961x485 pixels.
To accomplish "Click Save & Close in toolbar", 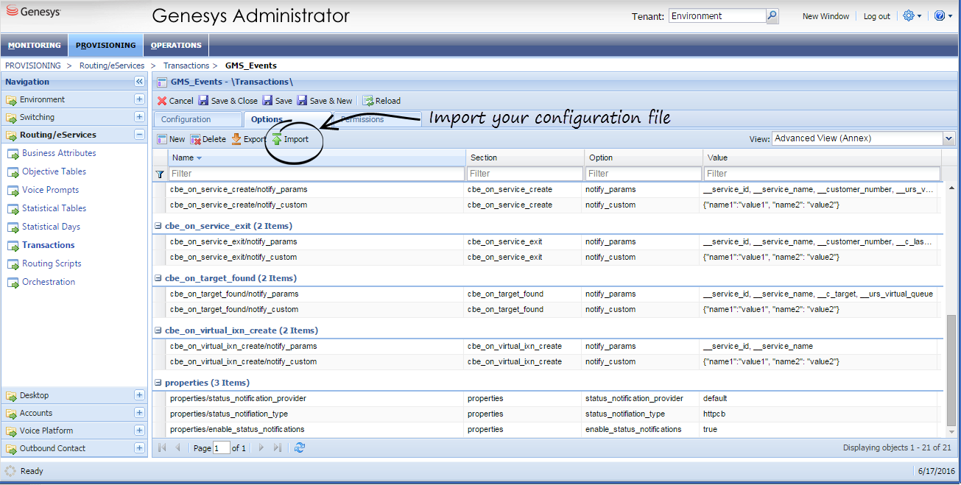I will pyautogui.click(x=228, y=101).
